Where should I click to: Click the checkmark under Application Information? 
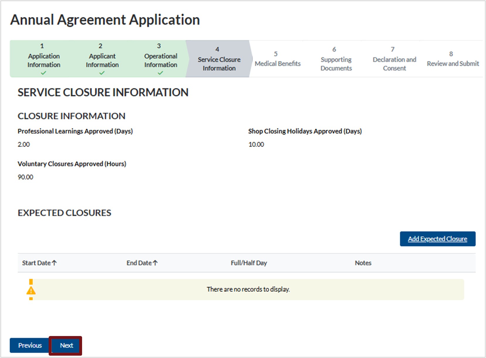click(43, 73)
